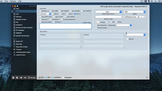Open the darkwake dropdown
The image size is (162, 91).
45,14
